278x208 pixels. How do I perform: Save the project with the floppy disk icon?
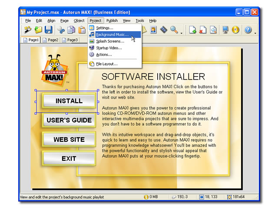(x=48, y=30)
